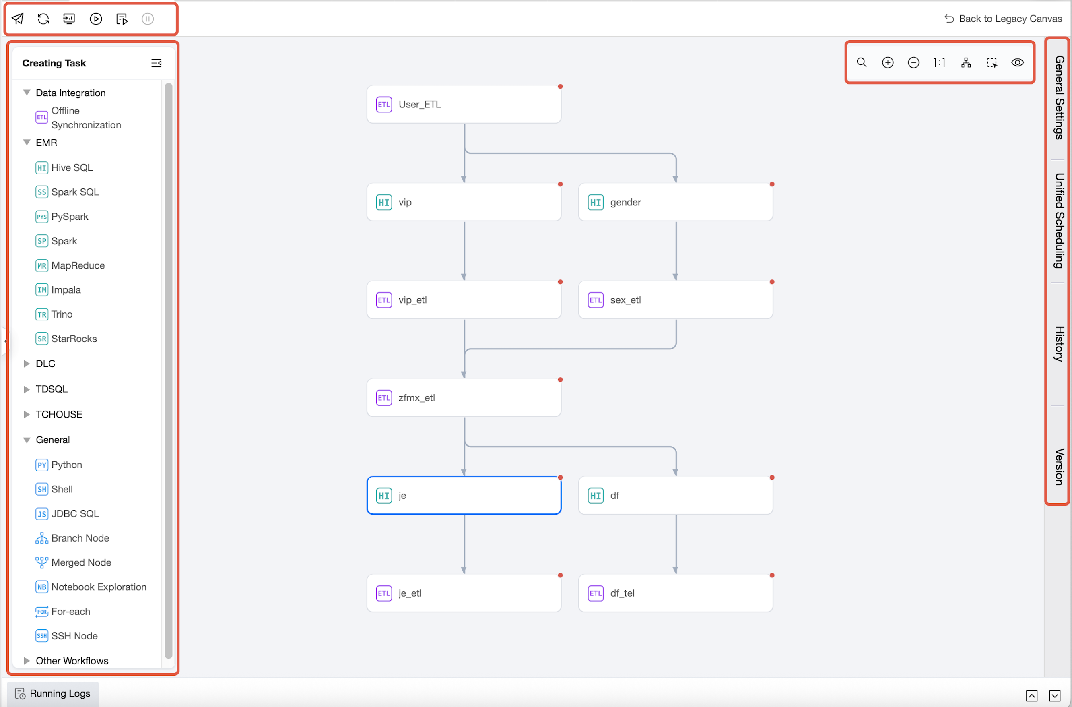Screen dimensions: 1072x707
Task: Click the task list vertical scrollbar
Action: tap(169, 370)
